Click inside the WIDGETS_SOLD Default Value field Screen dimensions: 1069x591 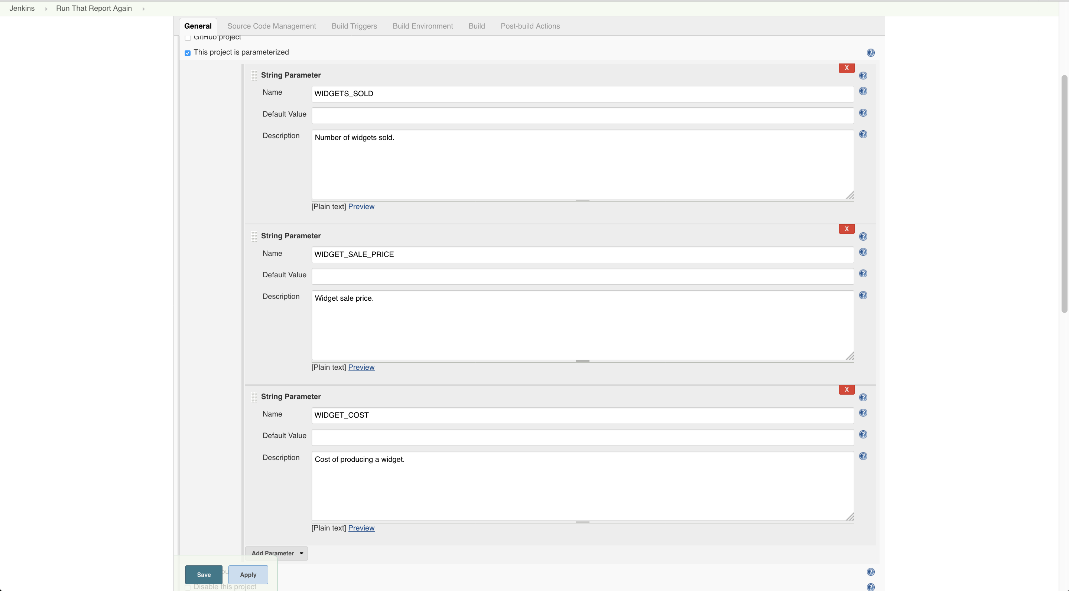click(x=581, y=115)
